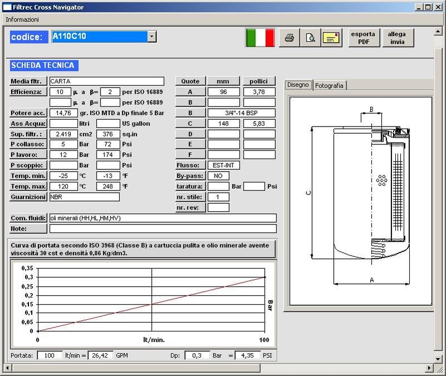
Task: Open the Informazioni menu
Action: pyautogui.click(x=22, y=19)
